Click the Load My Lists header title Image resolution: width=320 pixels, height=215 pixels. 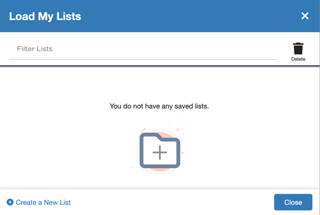point(45,16)
